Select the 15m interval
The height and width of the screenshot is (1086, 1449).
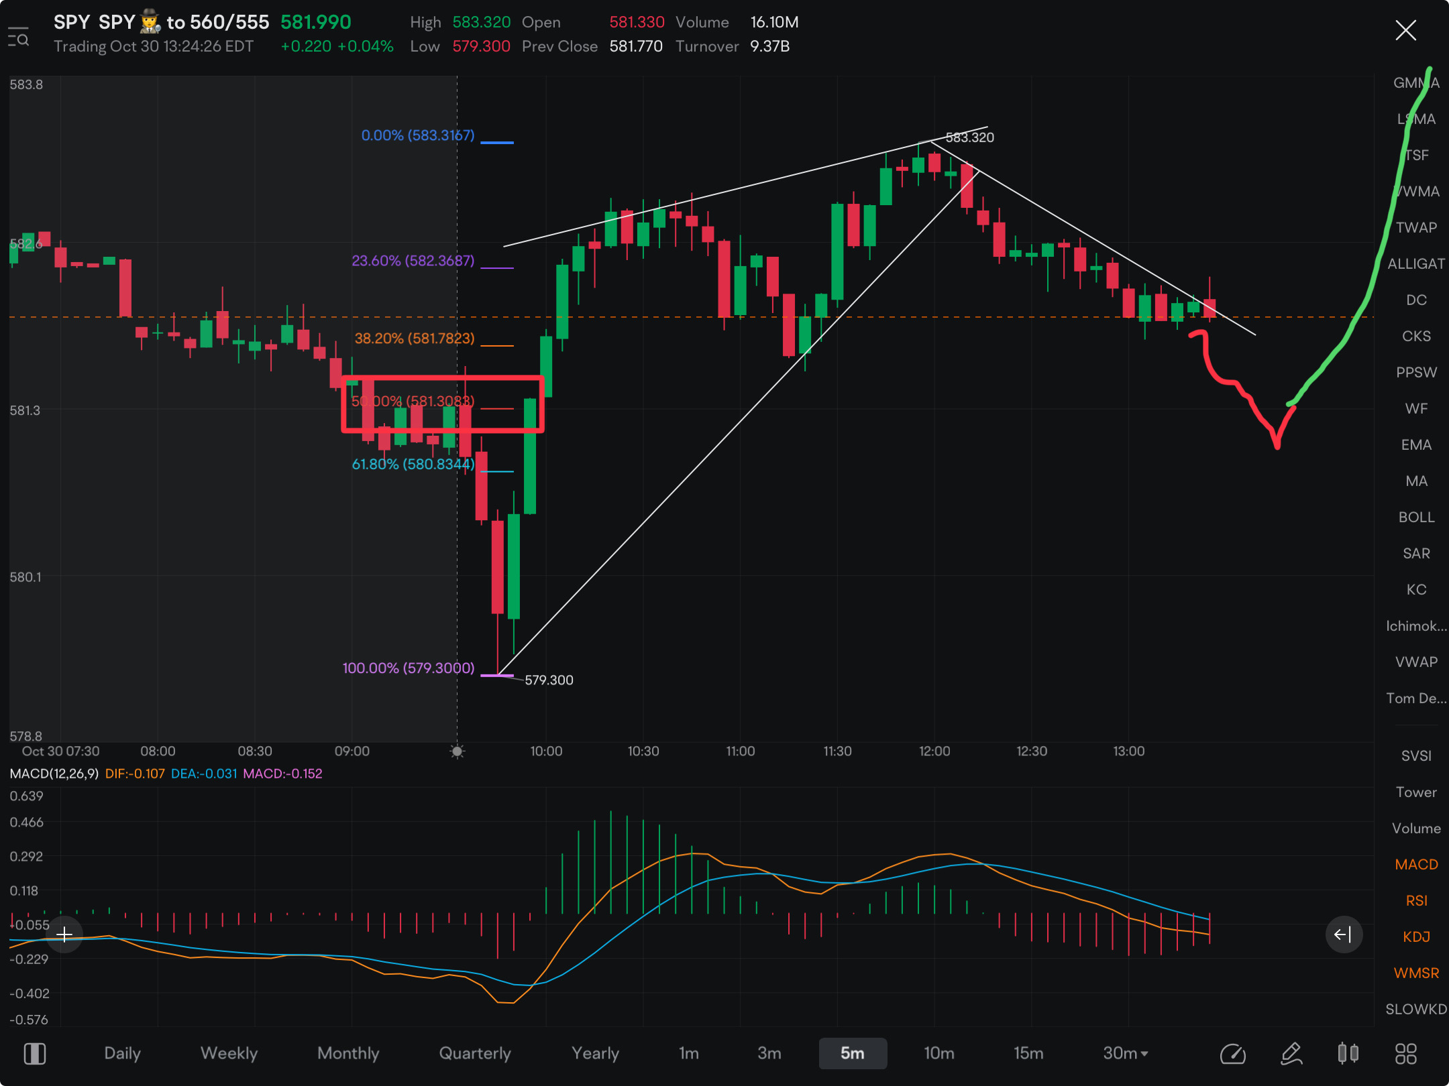[x=1028, y=1053]
